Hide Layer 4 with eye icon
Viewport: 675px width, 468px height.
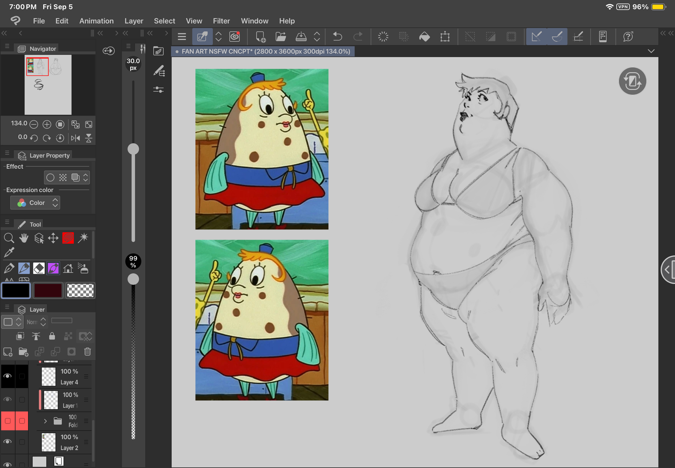(7, 376)
